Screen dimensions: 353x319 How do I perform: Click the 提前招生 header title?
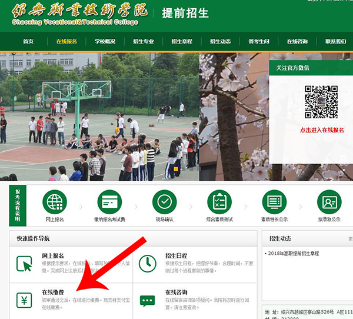[x=185, y=13]
